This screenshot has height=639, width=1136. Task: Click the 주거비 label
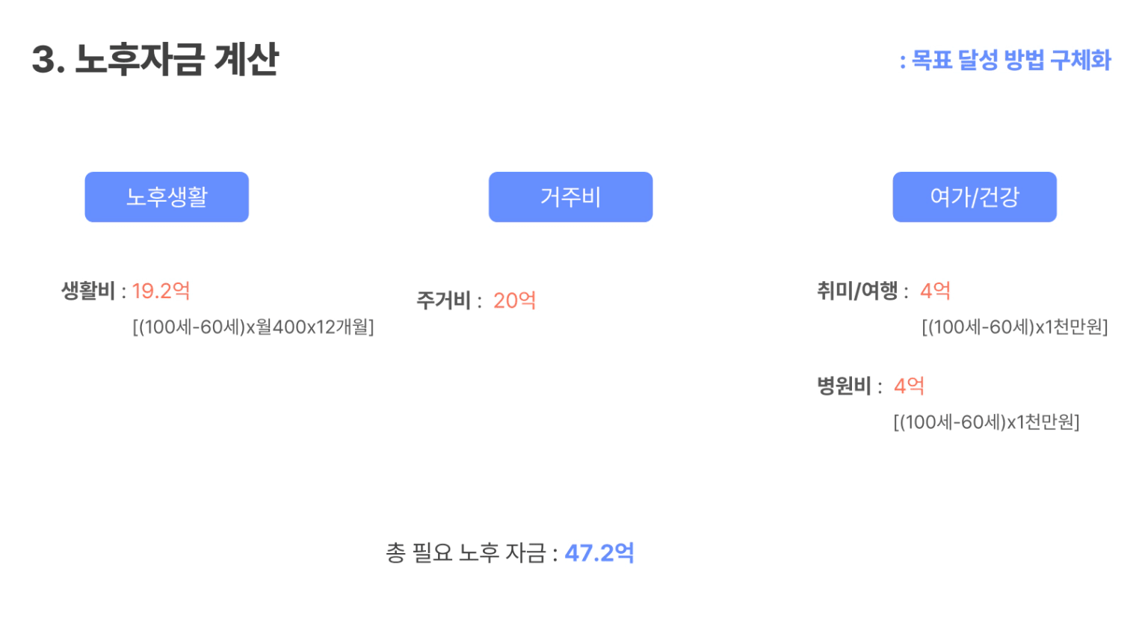tap(443, 300)
